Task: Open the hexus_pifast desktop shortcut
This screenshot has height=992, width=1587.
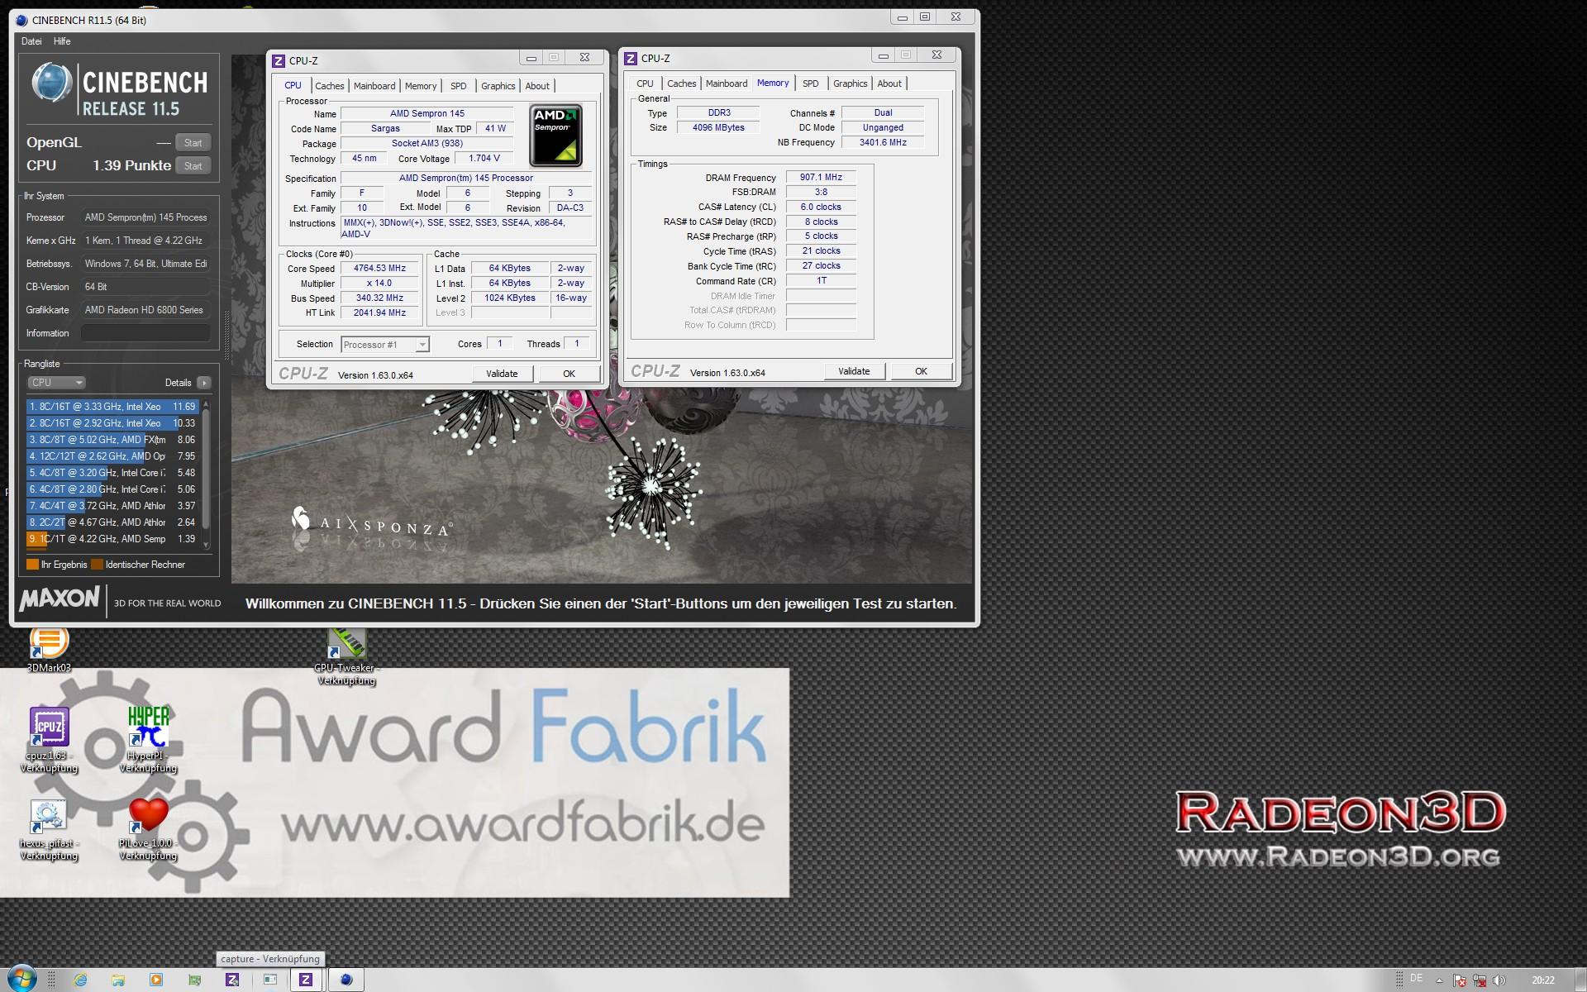Action: coord(49,830)
